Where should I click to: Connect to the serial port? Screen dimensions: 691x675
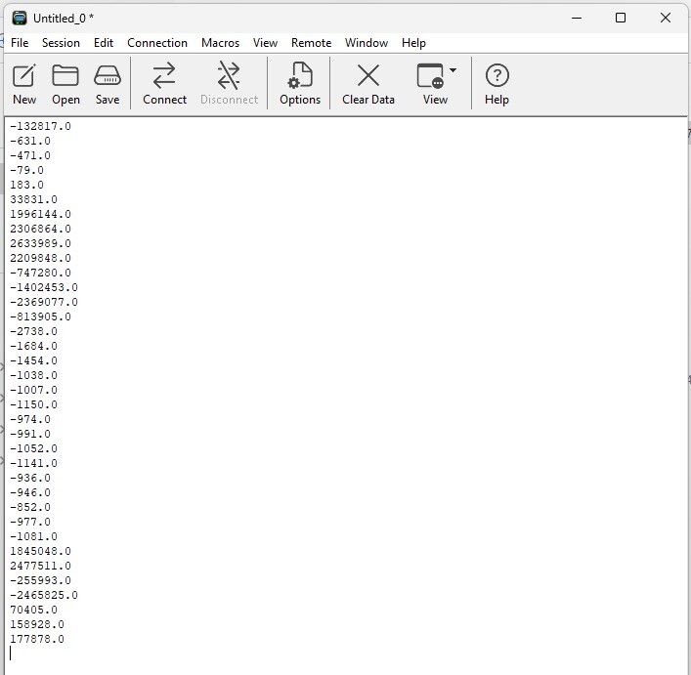click(x=164, y=84)
